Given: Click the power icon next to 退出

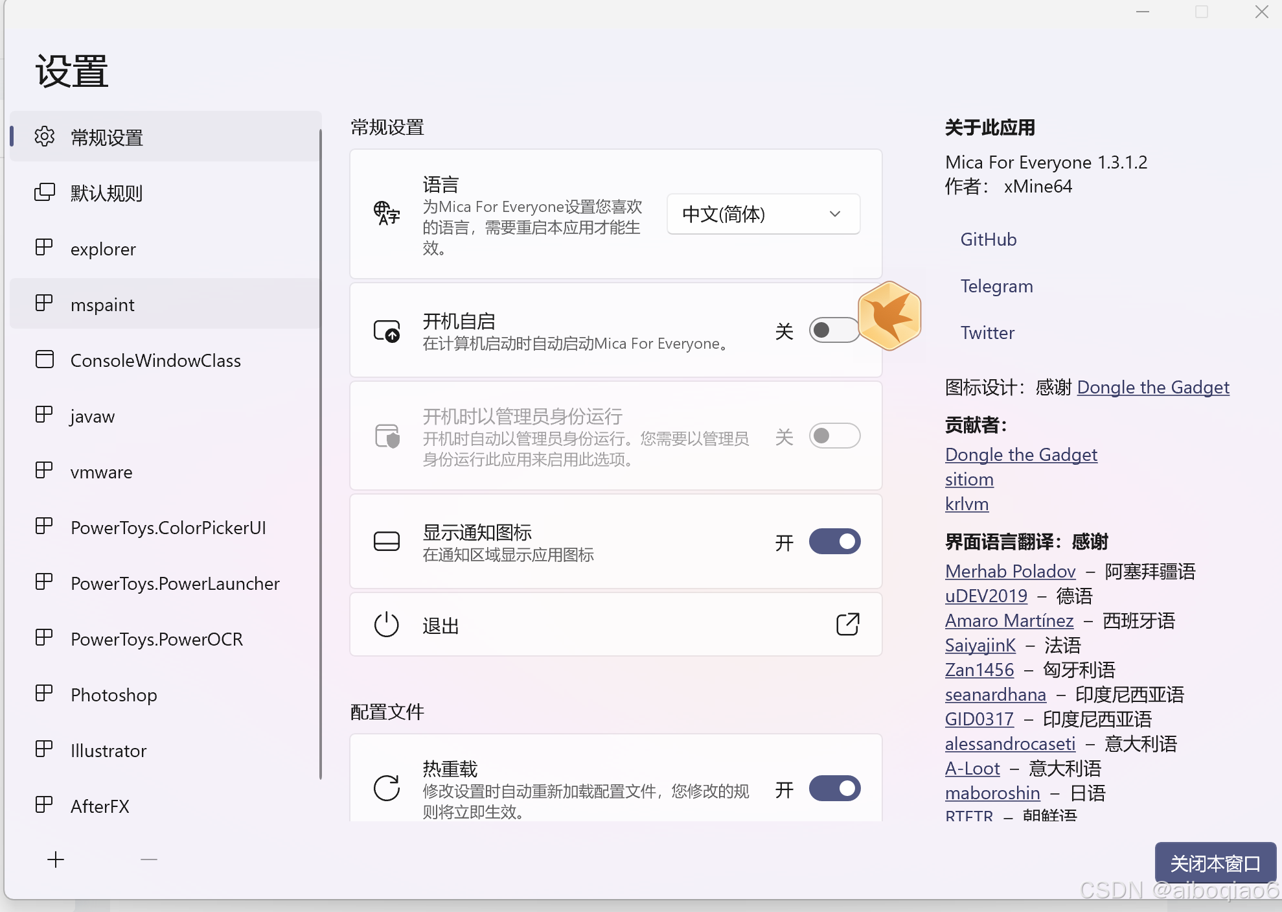Looking at the screenshot, I should click(x=387, y=624).
